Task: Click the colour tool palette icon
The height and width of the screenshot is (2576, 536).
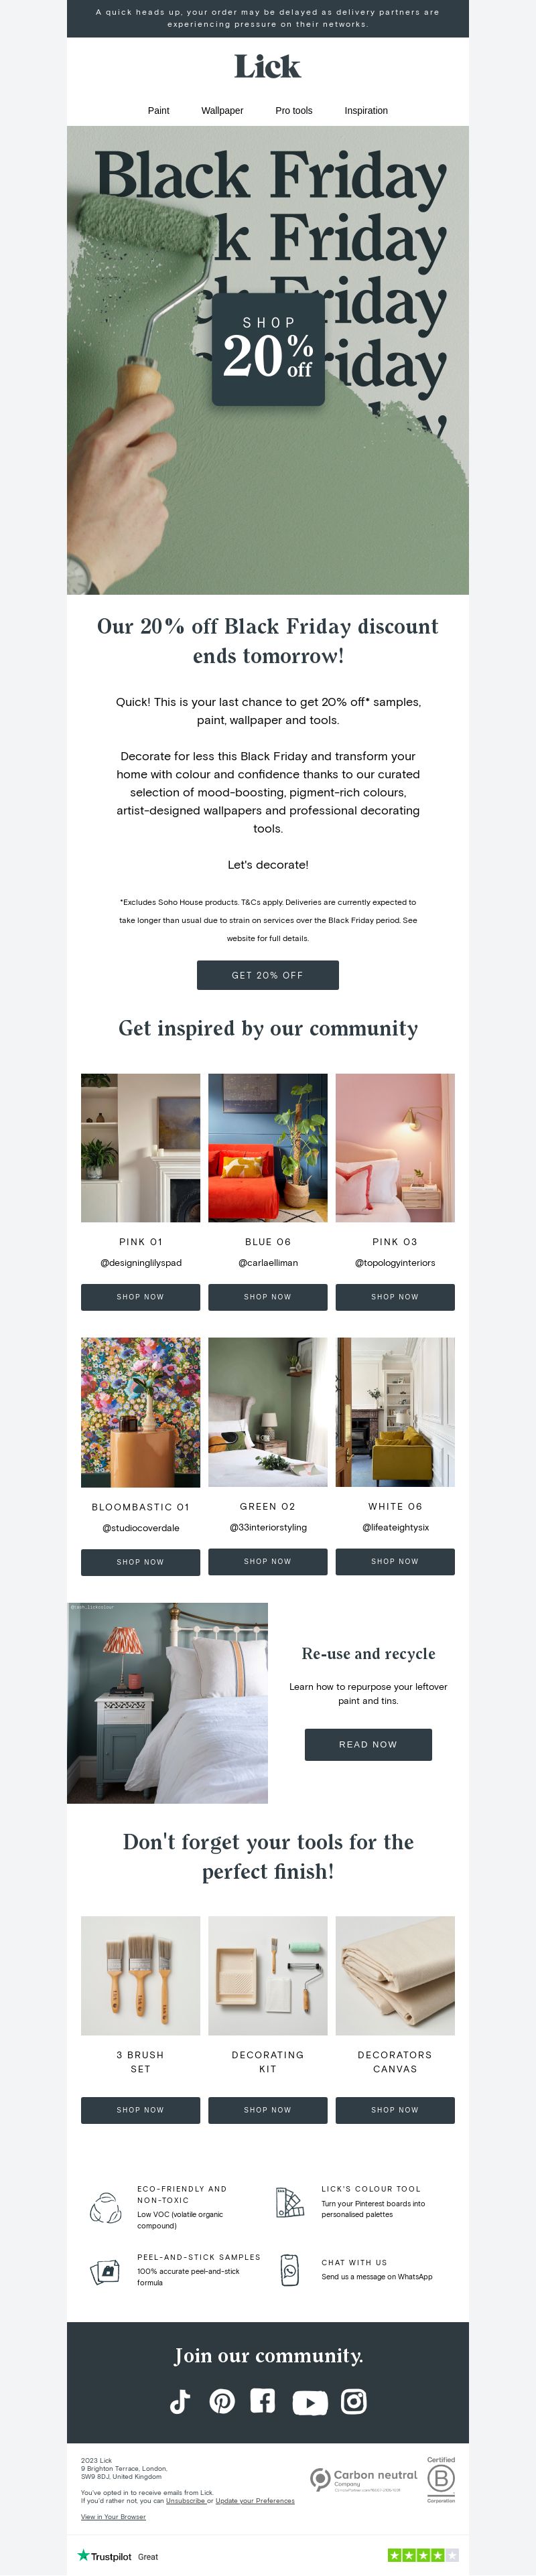Action: point(290,2202)
